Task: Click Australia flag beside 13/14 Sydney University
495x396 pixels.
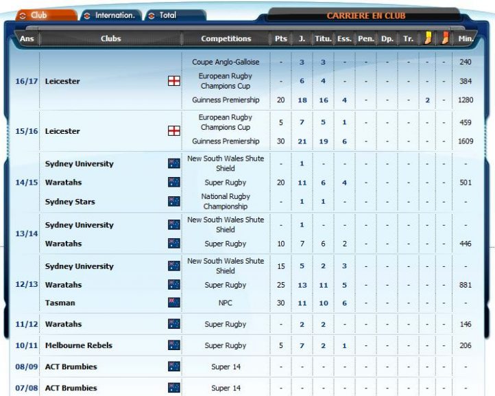Action: [174, 224]
